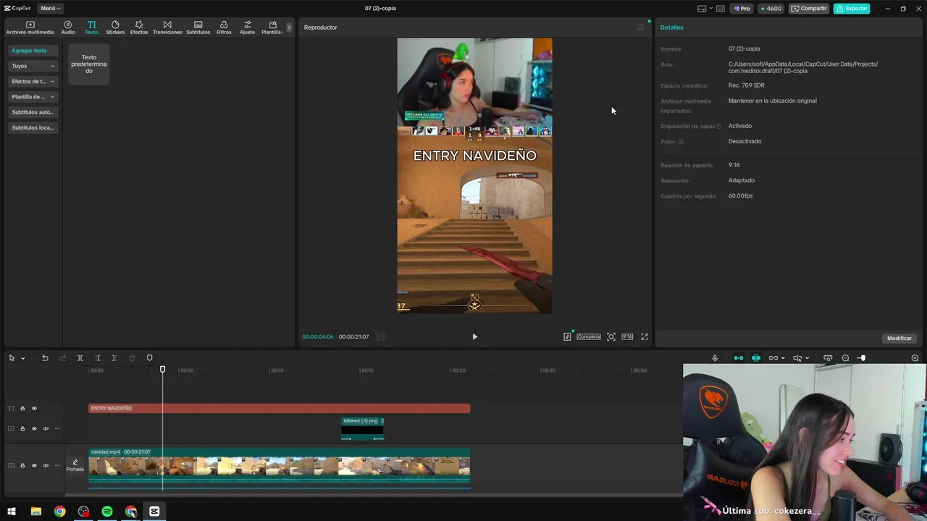Image resolution: width=927 pixels, height=521 pixels.
Task: Expand the Plantilla de texto category
Action: [x=33, y=97]
